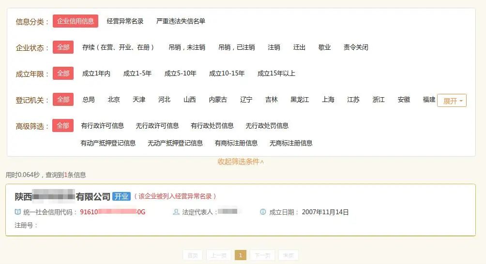Collapse filters via 收起筛选条件

241,161
